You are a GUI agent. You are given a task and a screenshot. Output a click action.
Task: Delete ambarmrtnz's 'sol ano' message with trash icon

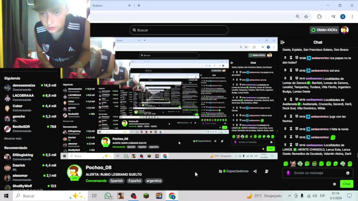coord(285,70)
